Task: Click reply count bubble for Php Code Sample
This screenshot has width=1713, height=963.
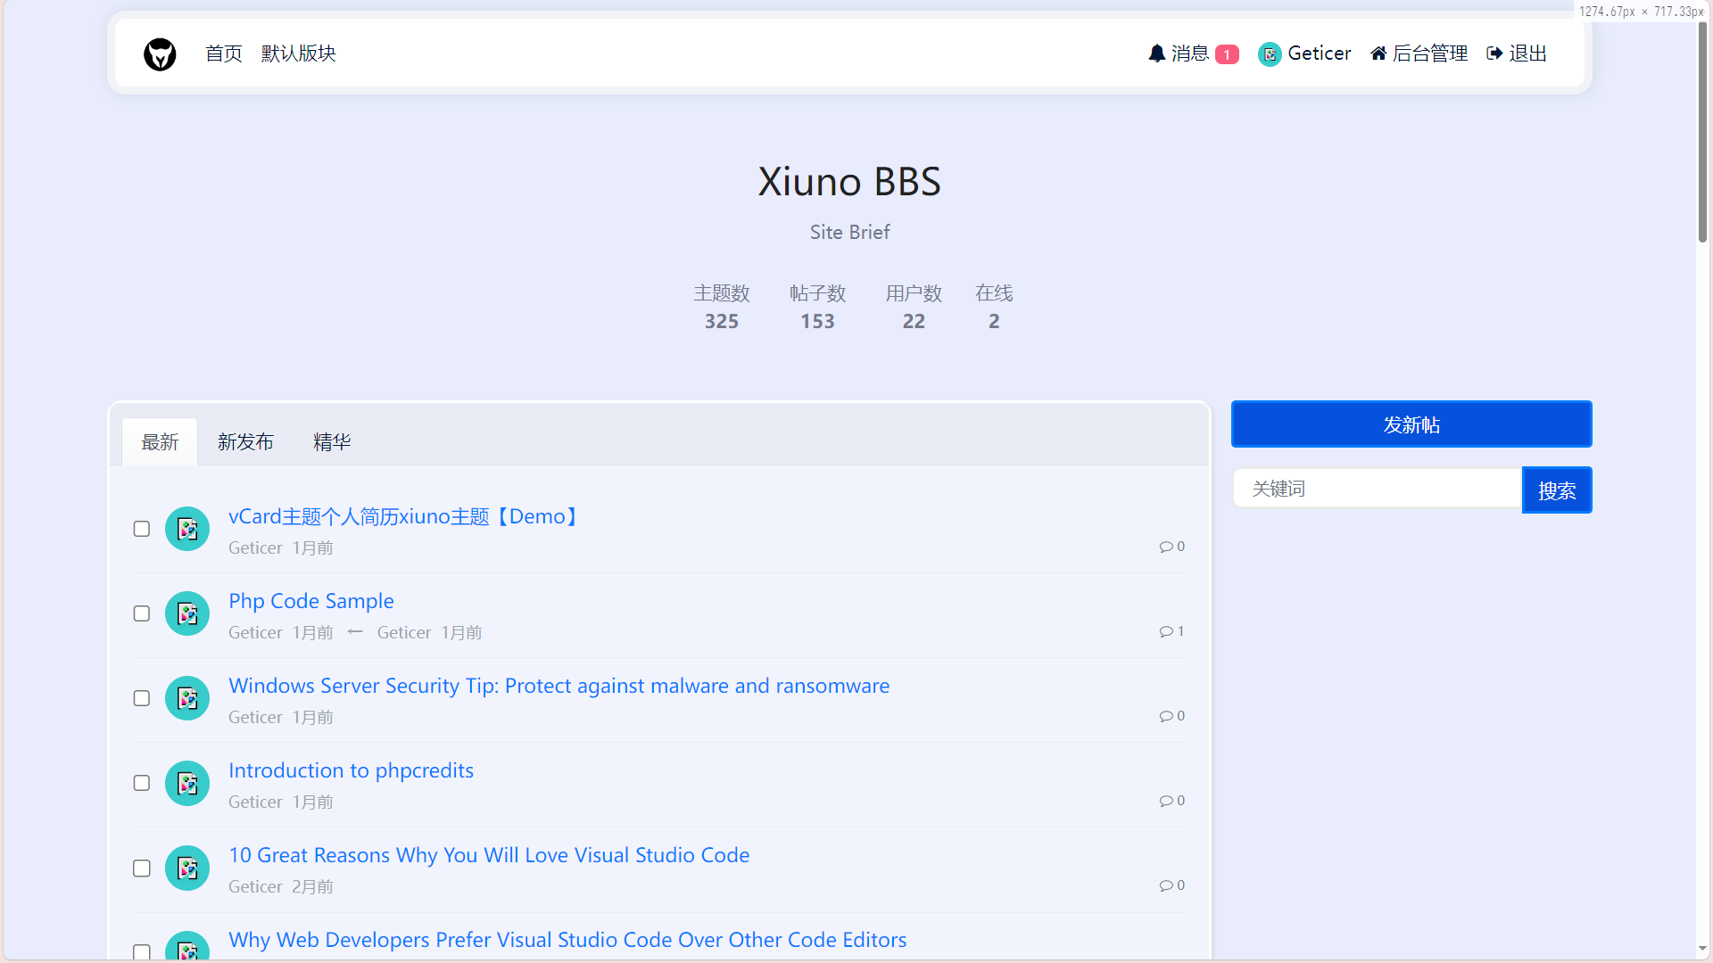Action: tap(1171, 631)
